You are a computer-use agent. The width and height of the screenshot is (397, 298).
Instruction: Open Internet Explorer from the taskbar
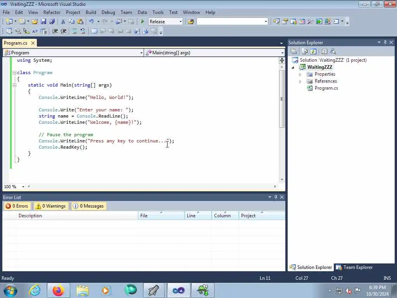click(x=35, y=290)
